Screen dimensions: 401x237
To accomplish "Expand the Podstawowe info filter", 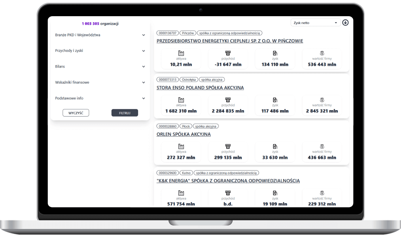I will [x=100, y=98].
